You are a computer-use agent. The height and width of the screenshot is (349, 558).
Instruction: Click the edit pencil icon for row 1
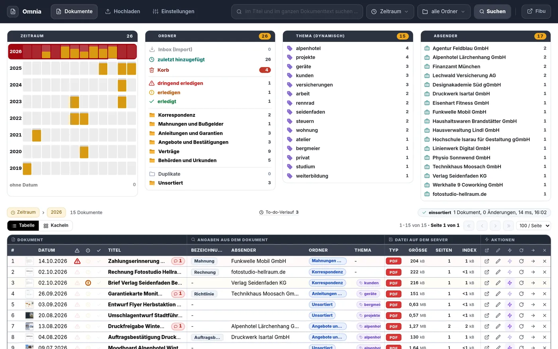tap(498, 261)
